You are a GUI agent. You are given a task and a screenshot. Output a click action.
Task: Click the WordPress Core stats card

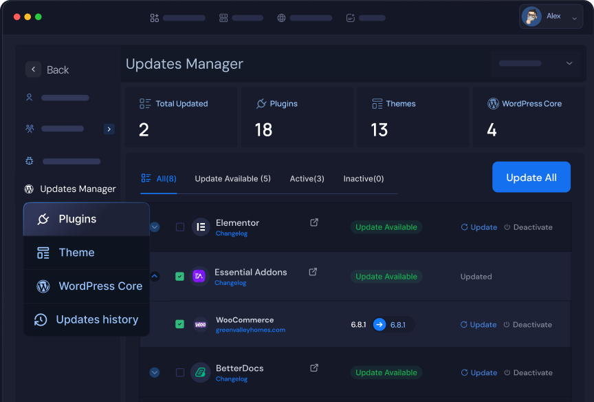point(527,116)
